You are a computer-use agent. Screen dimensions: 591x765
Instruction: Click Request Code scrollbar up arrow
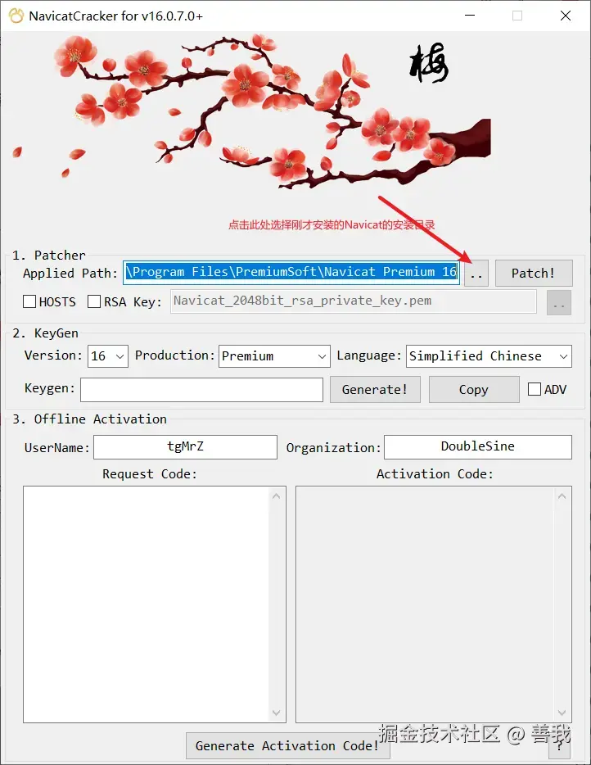point(277,496)
